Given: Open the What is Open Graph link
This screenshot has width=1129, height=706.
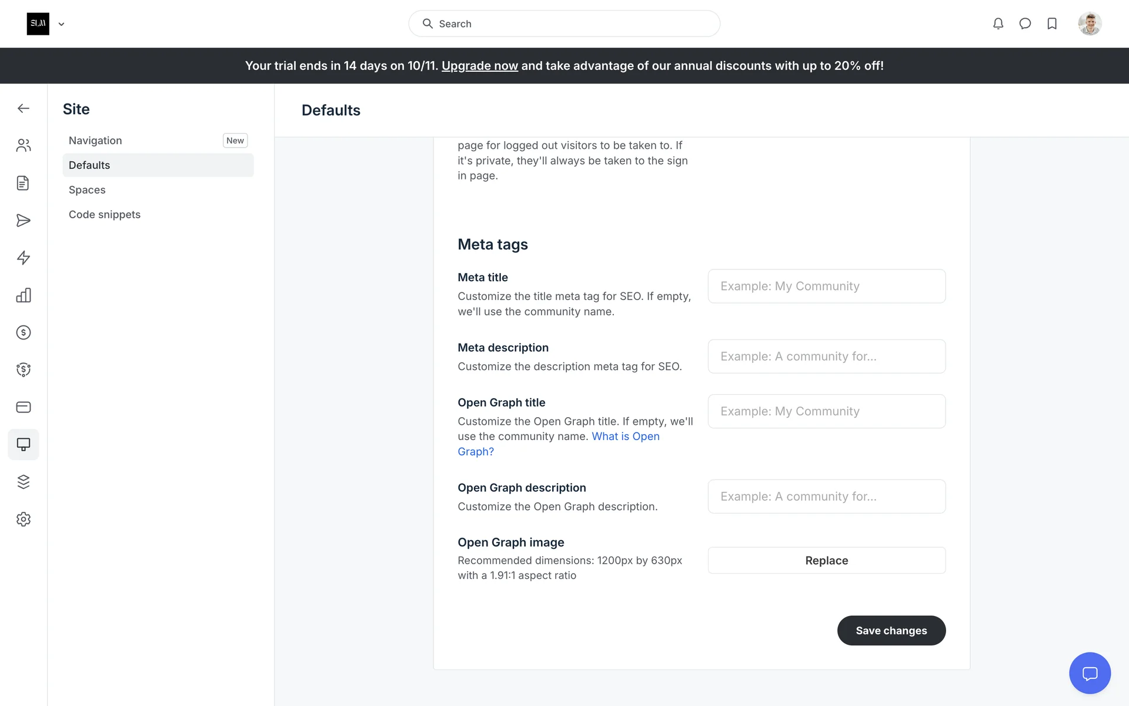Looking at the screenshot, I should pyautogui.click(x=625, y=437).
